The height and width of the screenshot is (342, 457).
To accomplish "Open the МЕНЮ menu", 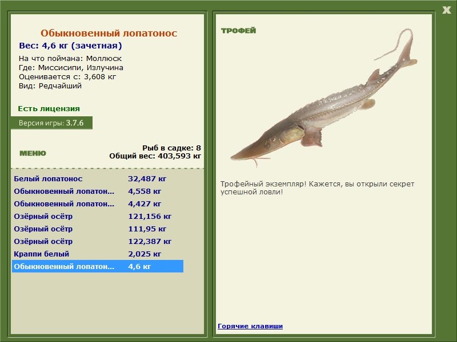I will [x=33, y=153].
